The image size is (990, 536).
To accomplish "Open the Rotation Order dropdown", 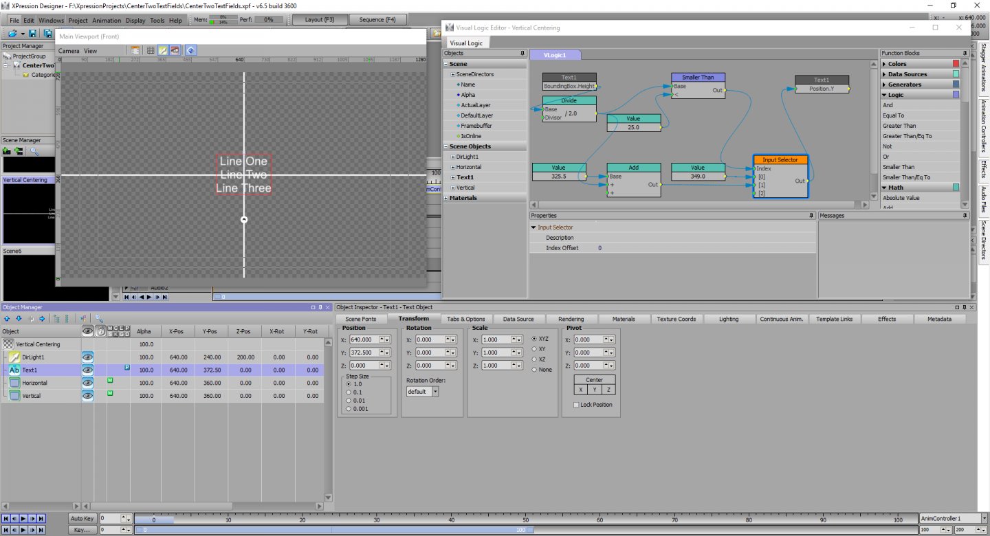I will tap(435, 392).
